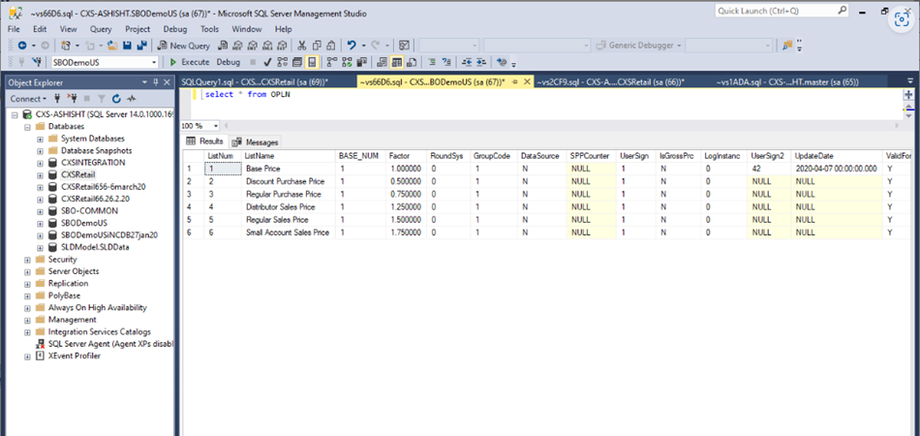Click the Disconnect icon in Object Explorer

73,99
